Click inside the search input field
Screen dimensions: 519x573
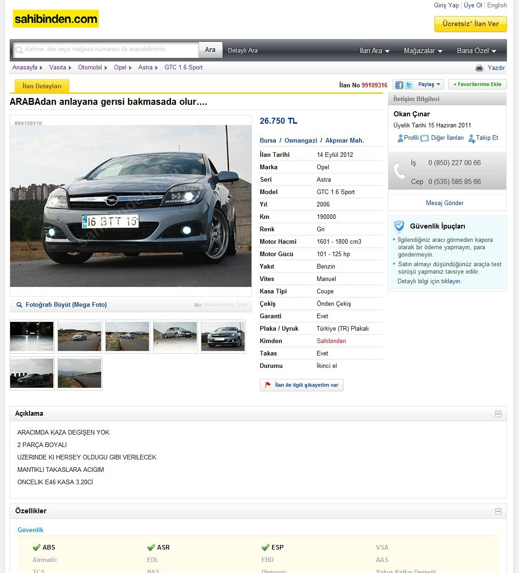pos(106,50)
